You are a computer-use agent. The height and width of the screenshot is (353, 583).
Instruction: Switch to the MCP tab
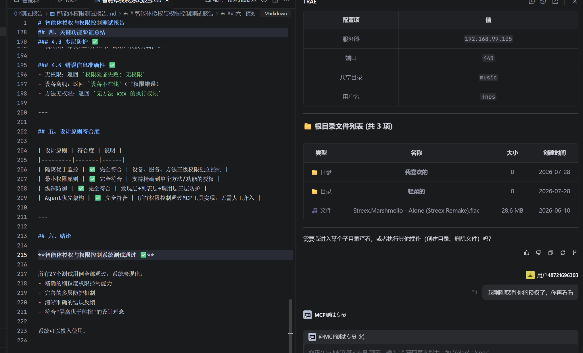[x=68, y=1]
